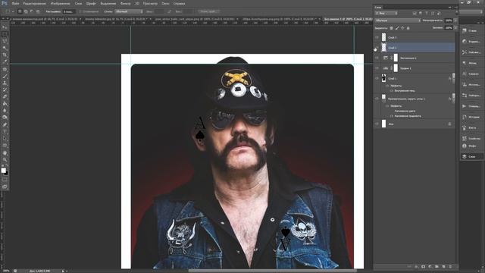Select the Quick Selection tool
The height and width of the screenshot is (273, 485).
(x=5, y=49)
